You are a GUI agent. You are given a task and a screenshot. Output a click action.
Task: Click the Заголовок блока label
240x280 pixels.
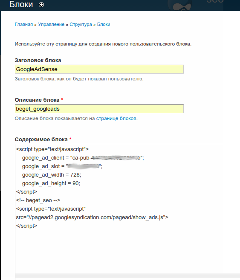38,60
